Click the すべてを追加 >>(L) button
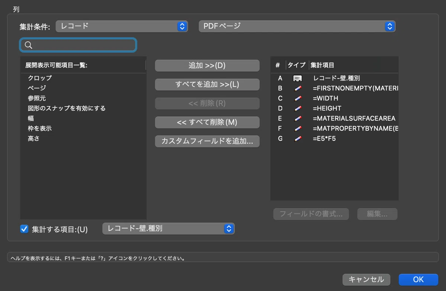The width and height of the screenshot is (446, 291). pyautogui.click(x=207, y=84)
